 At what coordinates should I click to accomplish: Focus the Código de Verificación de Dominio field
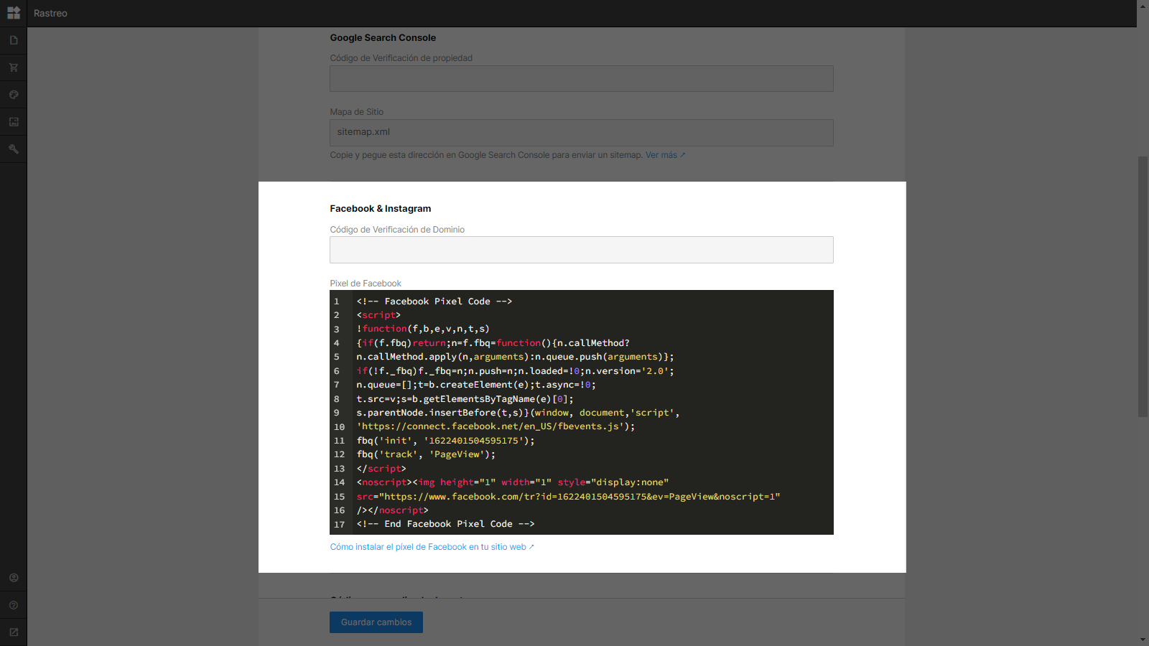coord(582,250)
